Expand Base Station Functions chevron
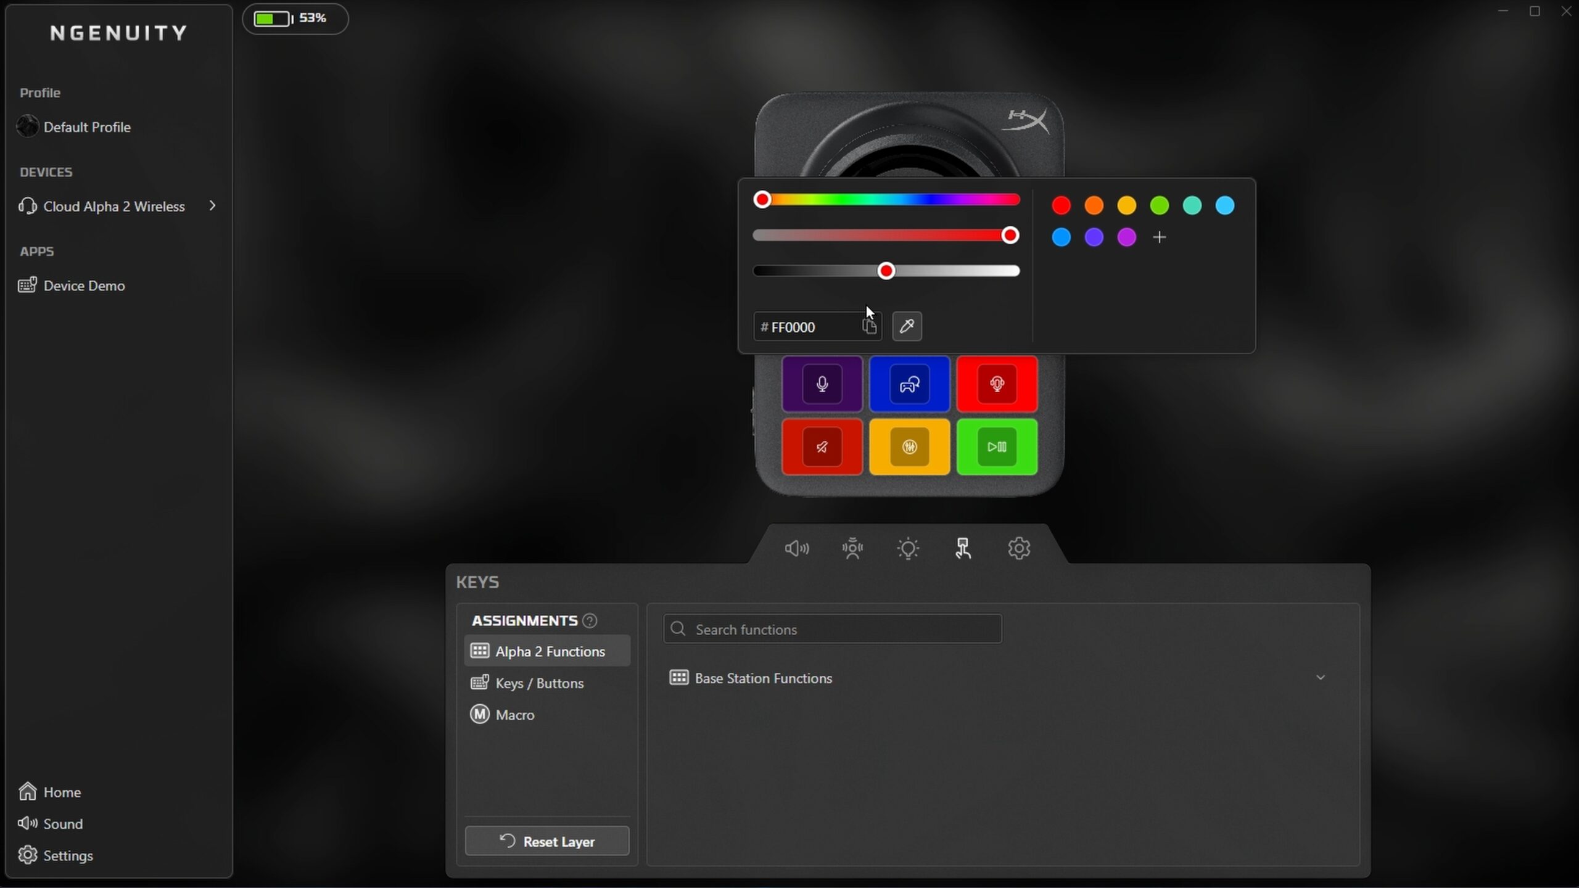 click(1321, 678)
